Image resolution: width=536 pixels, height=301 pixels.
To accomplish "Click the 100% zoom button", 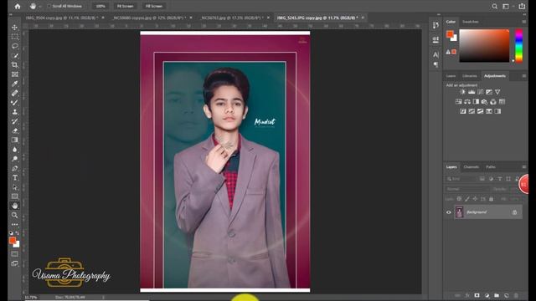I will pos(100,6).
